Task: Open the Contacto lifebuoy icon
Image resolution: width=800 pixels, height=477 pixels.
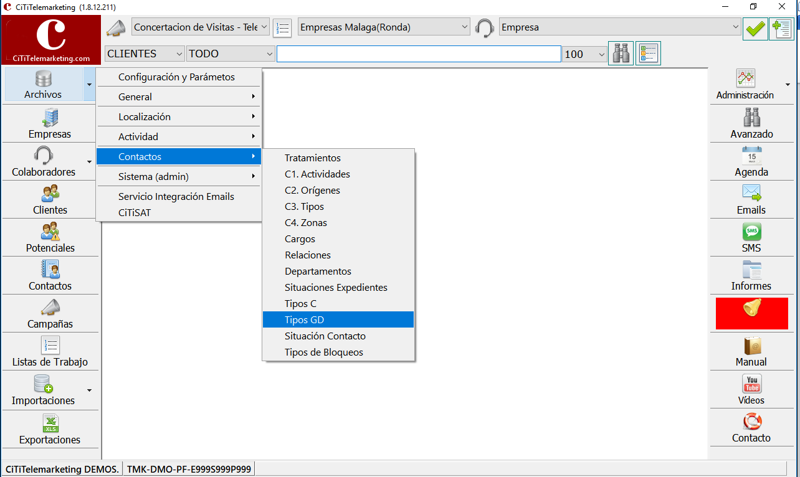Action: point(751,422)
